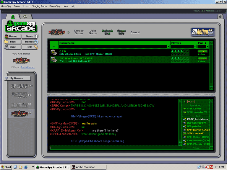Click the arrow beside Klingon Academy toolbar logo
The image size is (227, 170).
(69, 32)
